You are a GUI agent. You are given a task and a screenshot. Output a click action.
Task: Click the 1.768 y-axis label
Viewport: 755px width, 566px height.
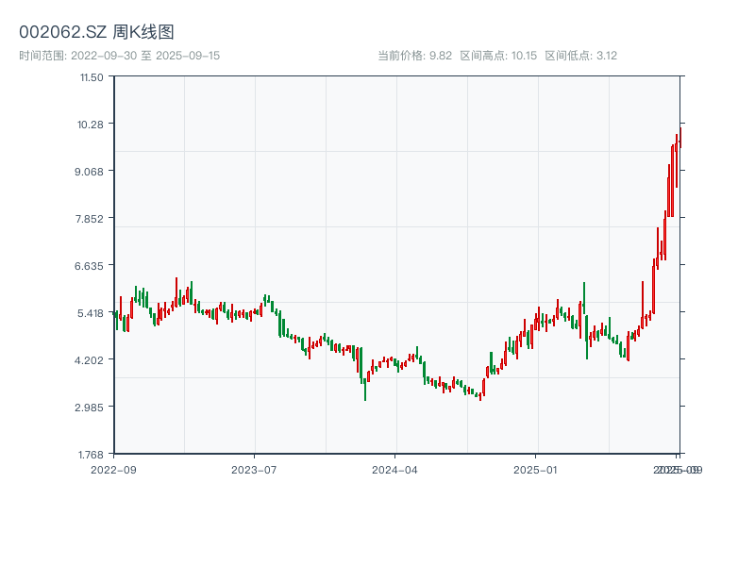91,455
